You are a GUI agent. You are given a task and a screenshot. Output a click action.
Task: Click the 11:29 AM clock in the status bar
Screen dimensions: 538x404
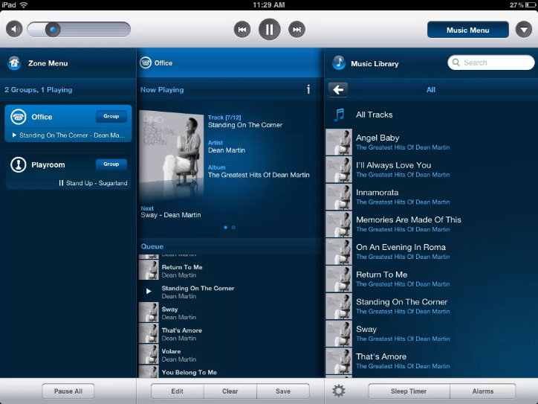click(x=269, y=4)
